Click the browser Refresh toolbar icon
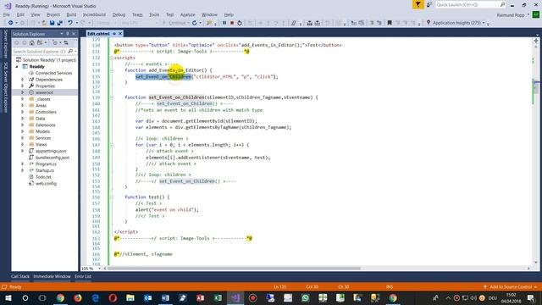 coord(195,23)
